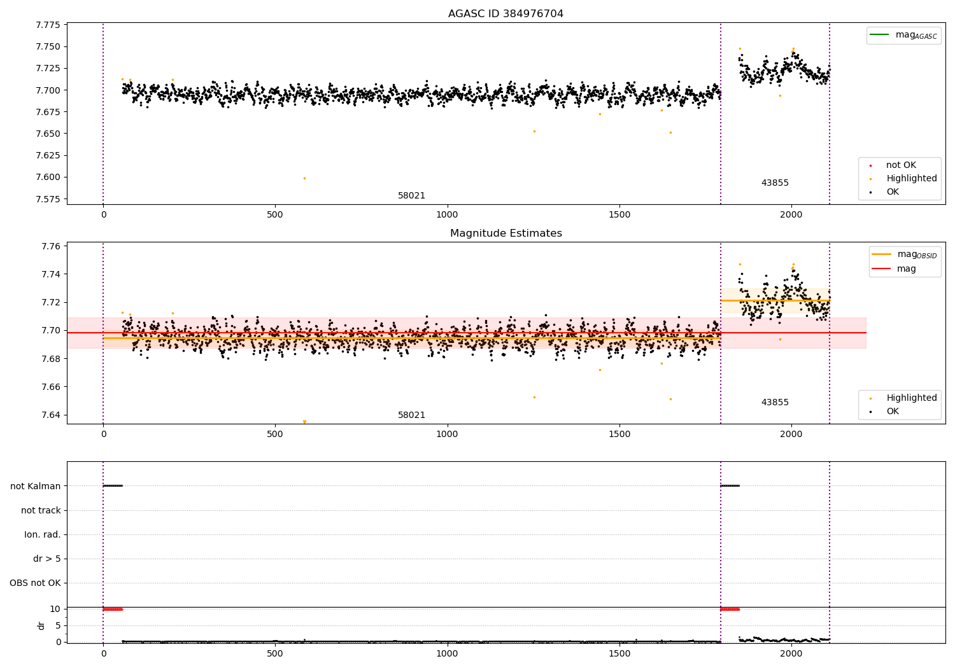Click the '58021' label in the Magnitude Estimates plot
The width and height of the screenshot is (955, 668).
[411, 415]
